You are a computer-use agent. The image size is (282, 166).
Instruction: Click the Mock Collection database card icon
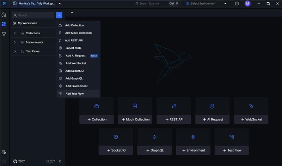[x=135, y=106]
